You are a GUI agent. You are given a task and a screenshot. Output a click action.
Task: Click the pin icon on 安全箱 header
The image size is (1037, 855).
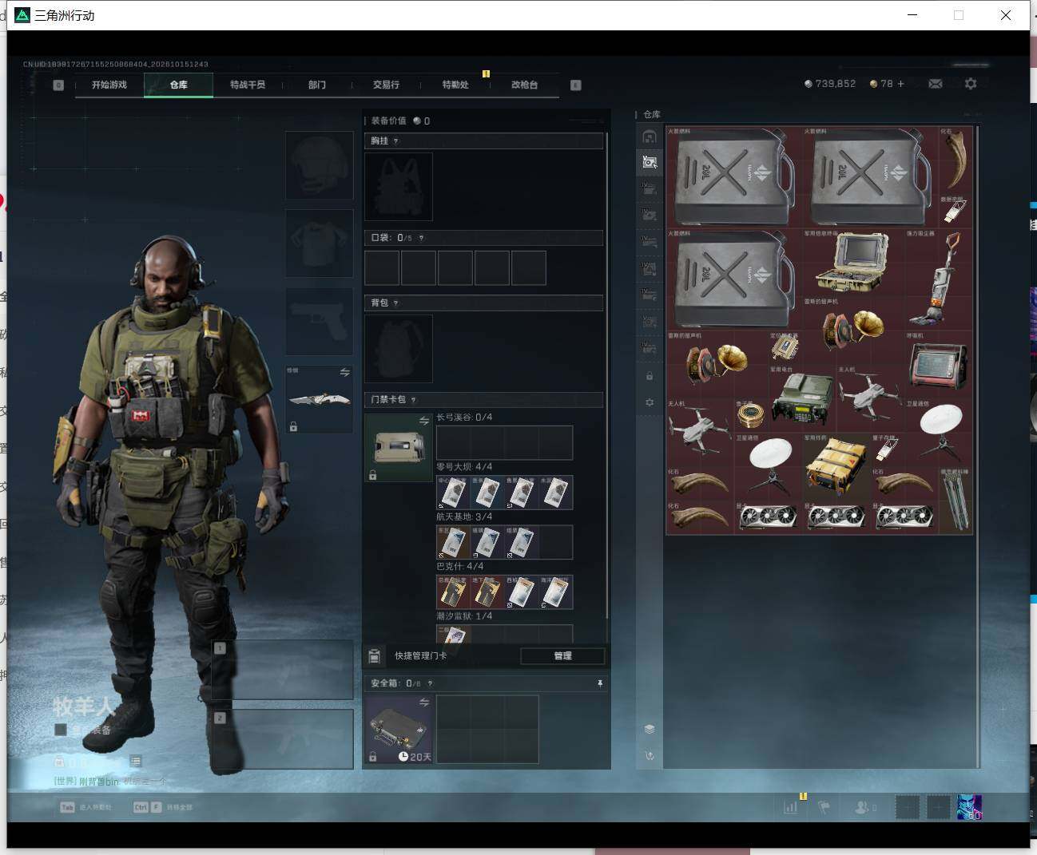coord(600,683)
